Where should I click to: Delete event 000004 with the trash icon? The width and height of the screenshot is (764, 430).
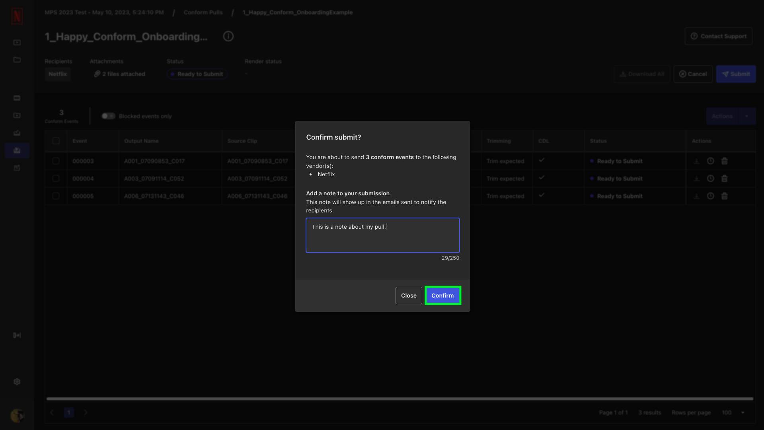tap(724, 179)
